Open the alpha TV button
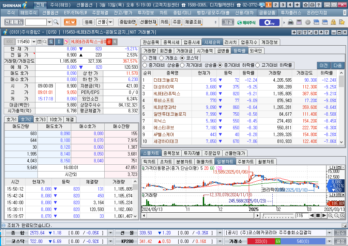This screenshot has height=246, width=348. click(x=269, y=22)
